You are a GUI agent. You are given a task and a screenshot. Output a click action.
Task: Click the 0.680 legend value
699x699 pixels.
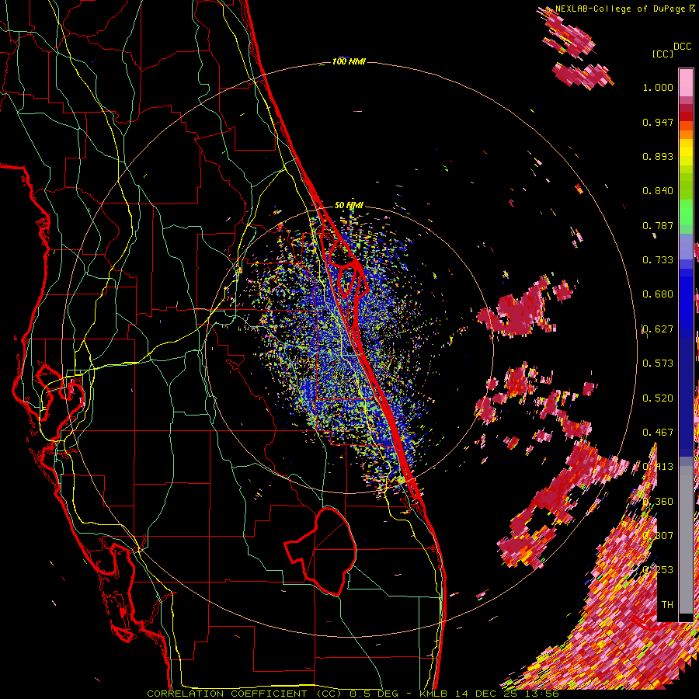point(658,294)
